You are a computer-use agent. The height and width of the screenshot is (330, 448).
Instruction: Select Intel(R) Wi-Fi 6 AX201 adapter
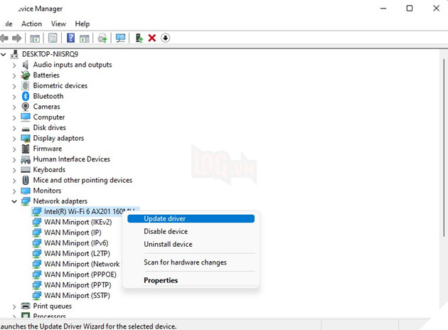(x=85, y=211)
